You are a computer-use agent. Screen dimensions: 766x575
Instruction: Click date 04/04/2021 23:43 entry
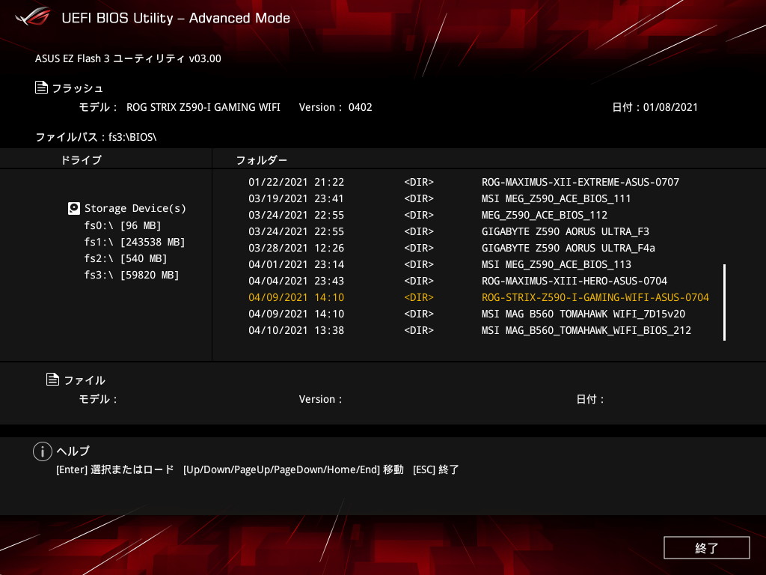[296, 281]
